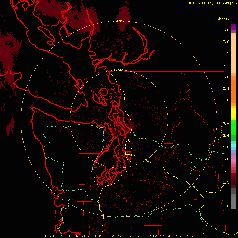This screenshot has width=238, height=238.
Task: Click the 8.2 scale value
Action: coord(226,53)
